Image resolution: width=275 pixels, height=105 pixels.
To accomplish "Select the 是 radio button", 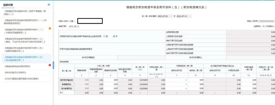I will click(x=105, y=36).
